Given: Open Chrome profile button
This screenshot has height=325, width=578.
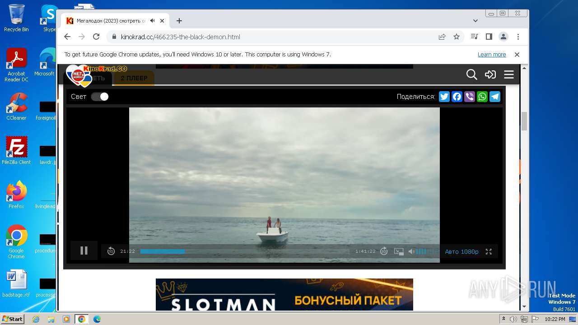Looking at the screenshot, I should point(503,37).
